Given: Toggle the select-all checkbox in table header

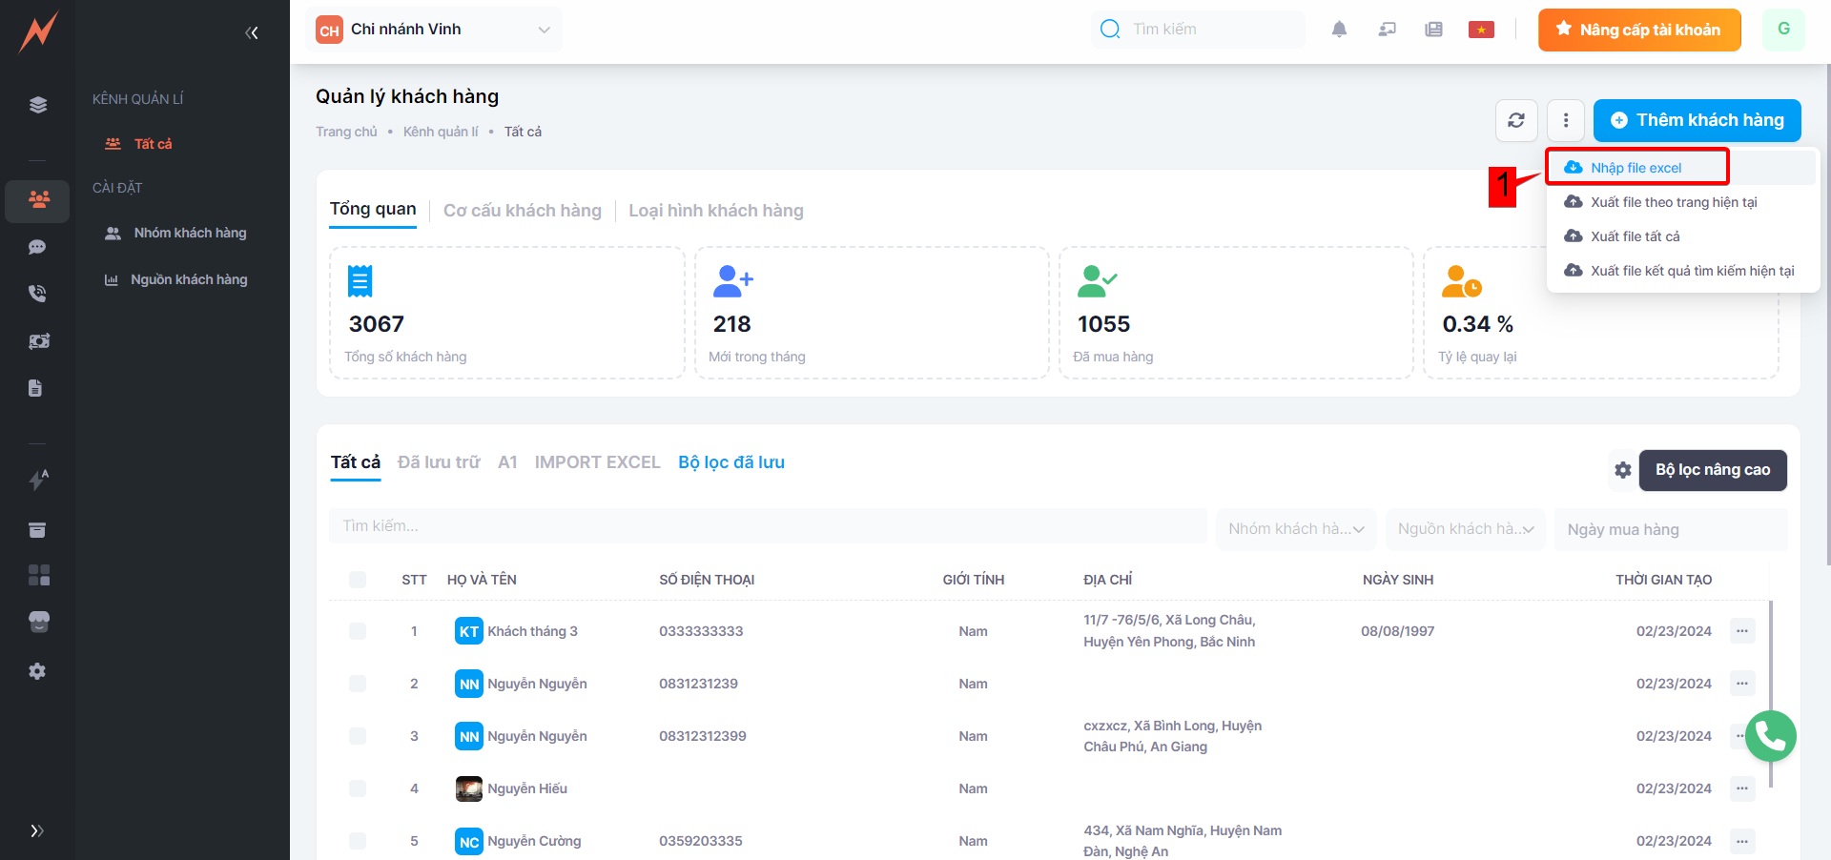Looking at the screenshot, I should point(358,580).
